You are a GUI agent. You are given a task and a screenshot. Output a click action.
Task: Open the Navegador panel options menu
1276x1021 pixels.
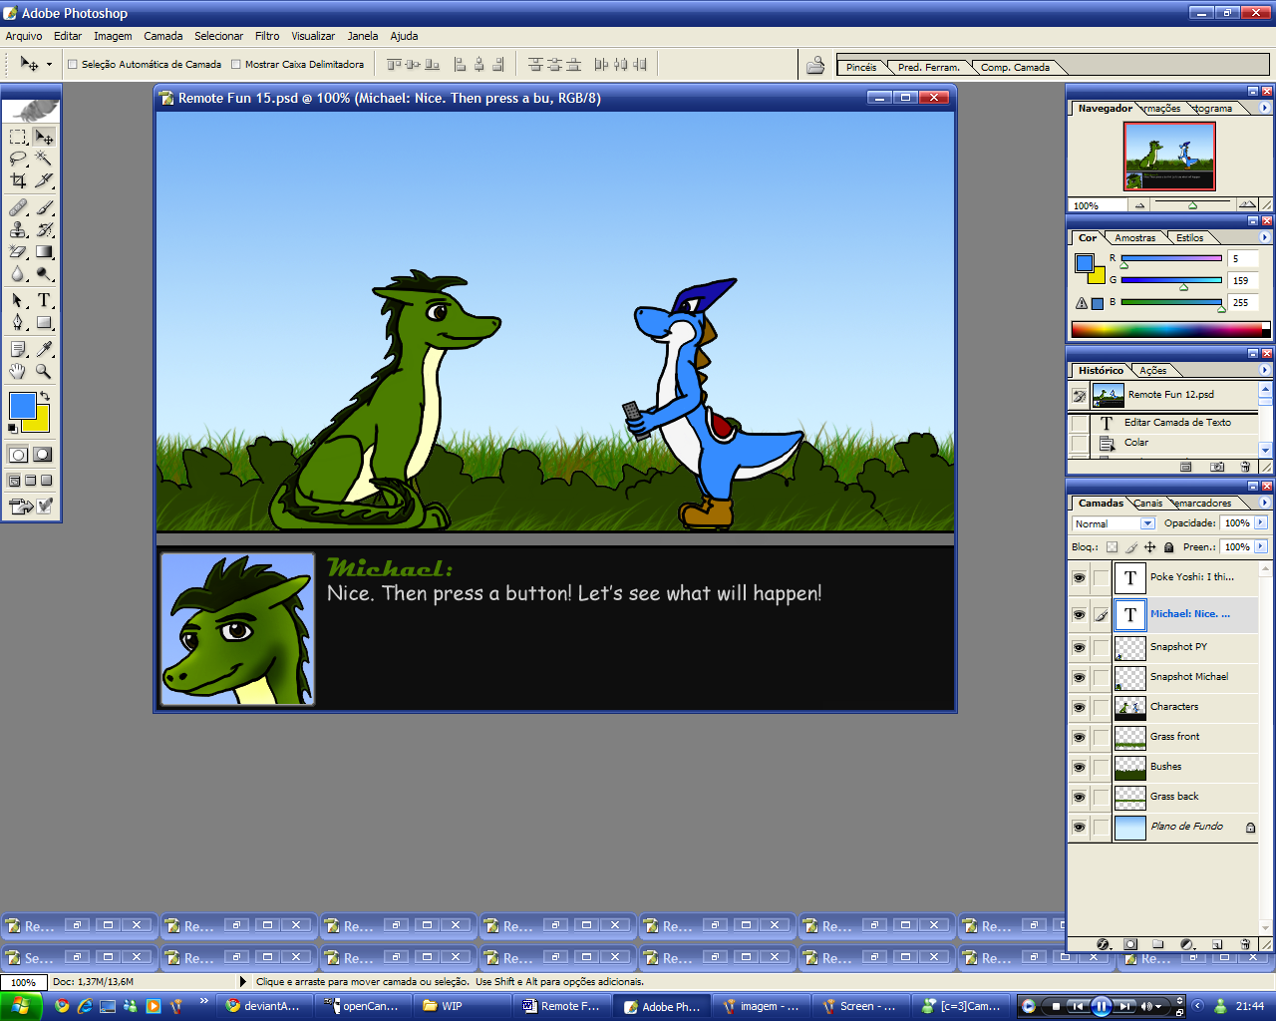click(1264, 108)
